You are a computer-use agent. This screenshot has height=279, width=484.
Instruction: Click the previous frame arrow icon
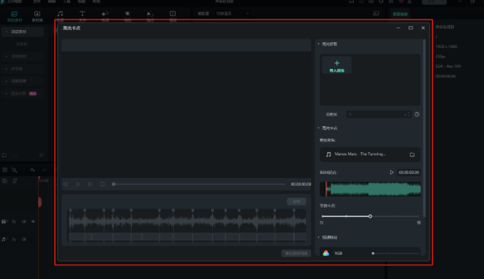(x=65, y=184)
